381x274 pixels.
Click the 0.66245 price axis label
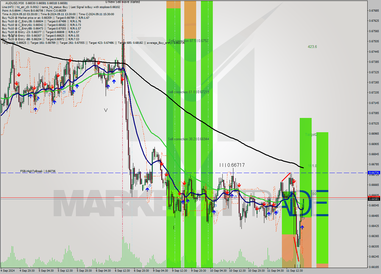(x=374, y=257)
